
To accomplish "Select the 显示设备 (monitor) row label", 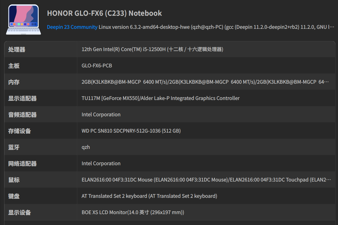I will 20,212.
